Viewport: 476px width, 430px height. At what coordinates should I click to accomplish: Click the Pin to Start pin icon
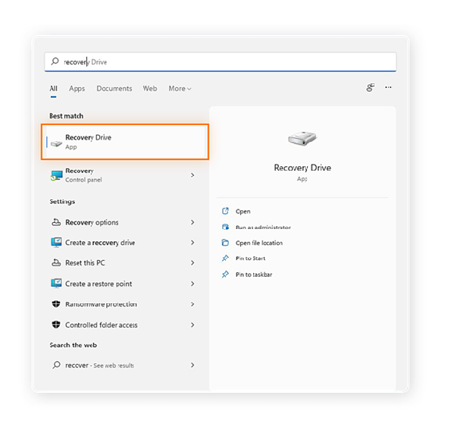pos(225,258)
